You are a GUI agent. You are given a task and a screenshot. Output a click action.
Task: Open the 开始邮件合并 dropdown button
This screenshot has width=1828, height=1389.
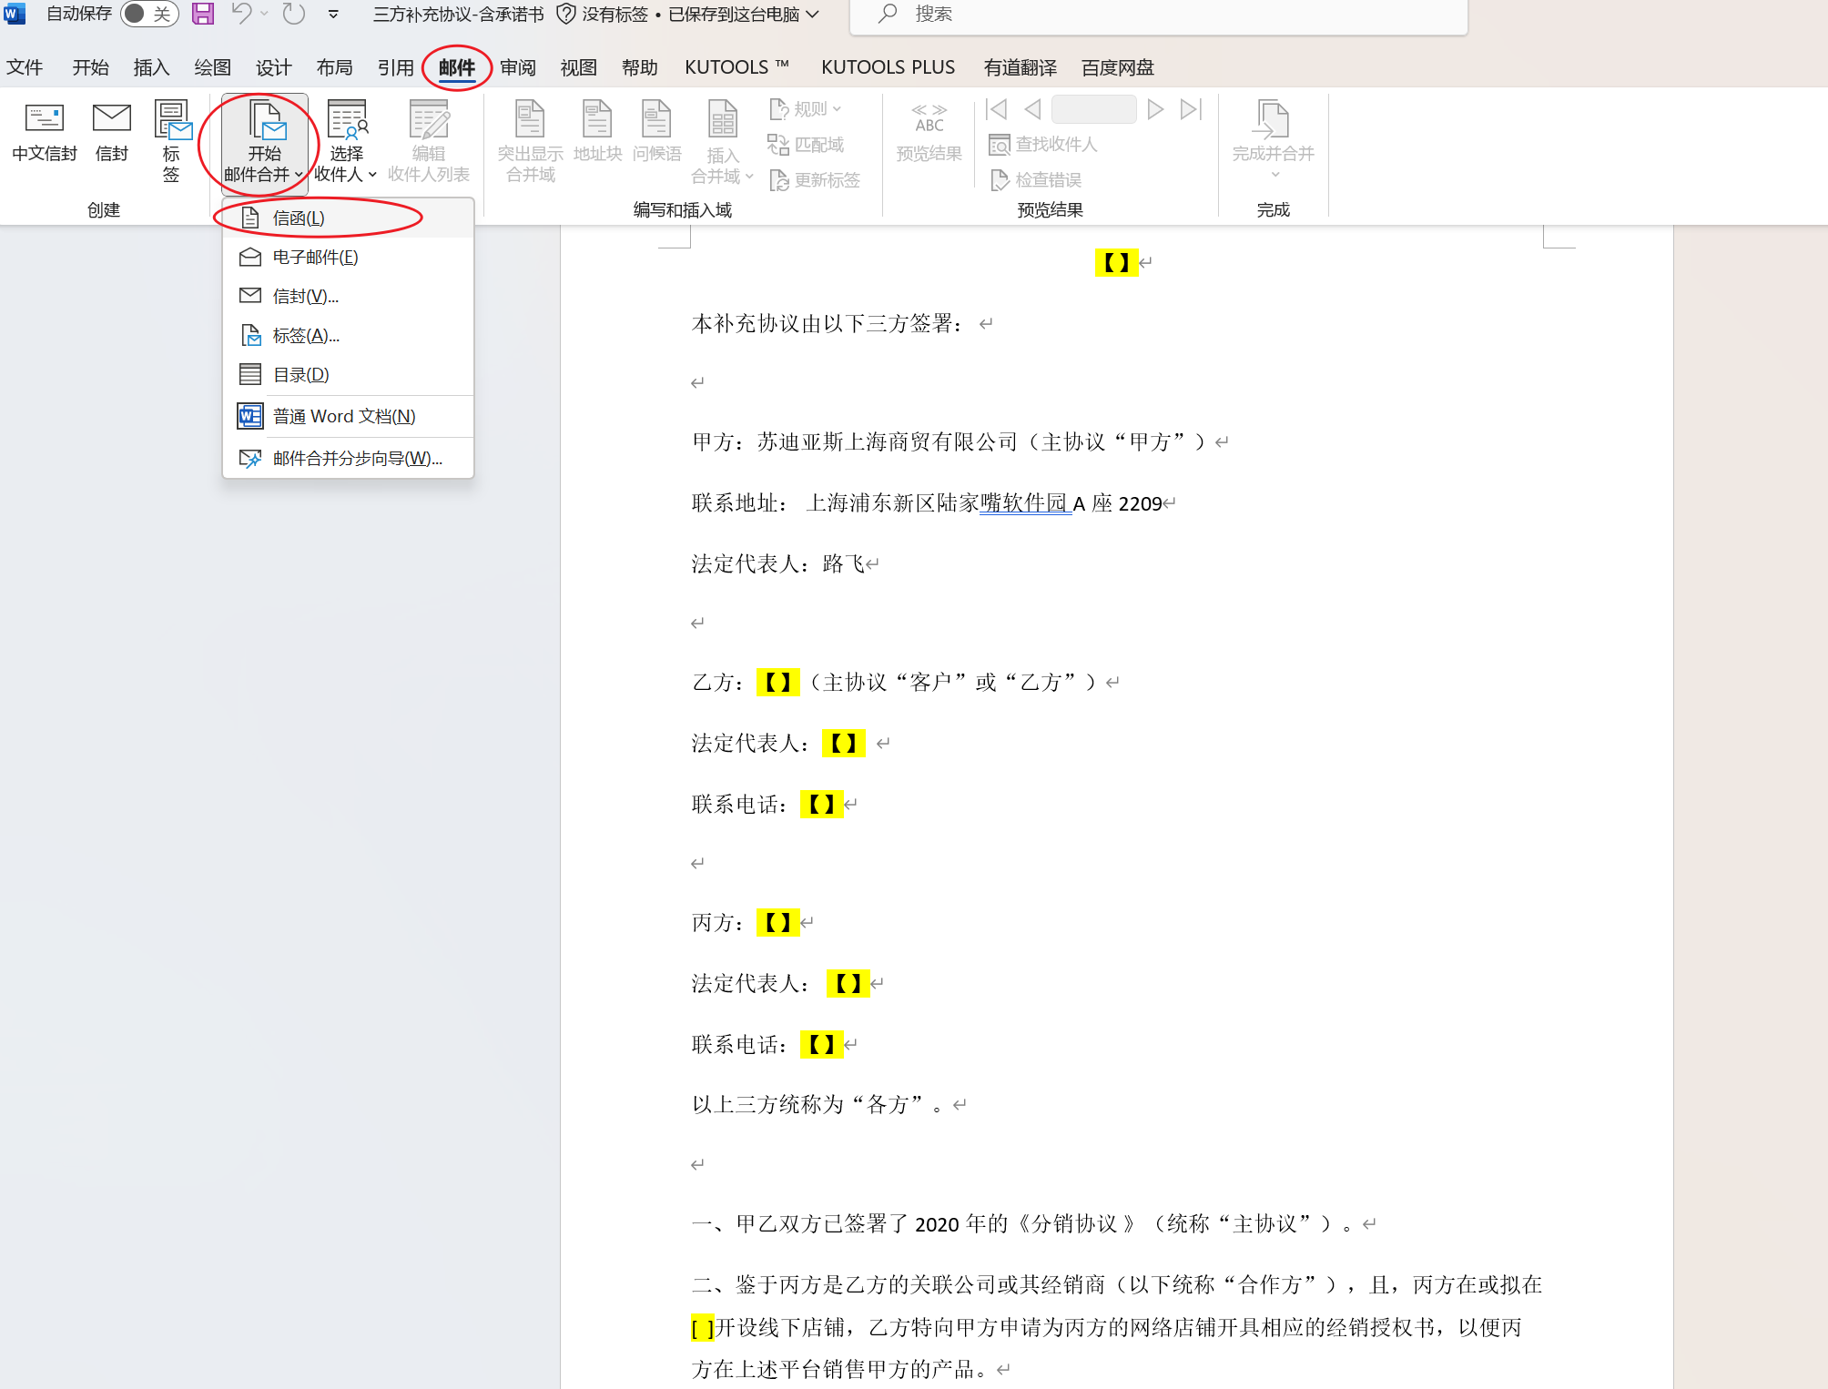(x=264, y=142)
